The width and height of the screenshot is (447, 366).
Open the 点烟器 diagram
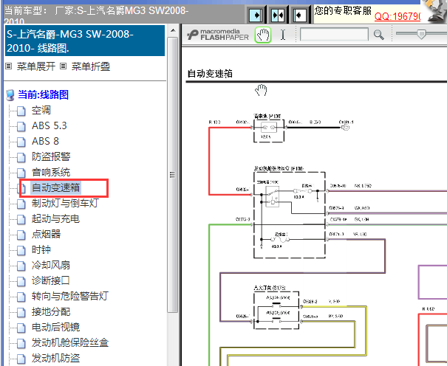click(x=47, y=234)
